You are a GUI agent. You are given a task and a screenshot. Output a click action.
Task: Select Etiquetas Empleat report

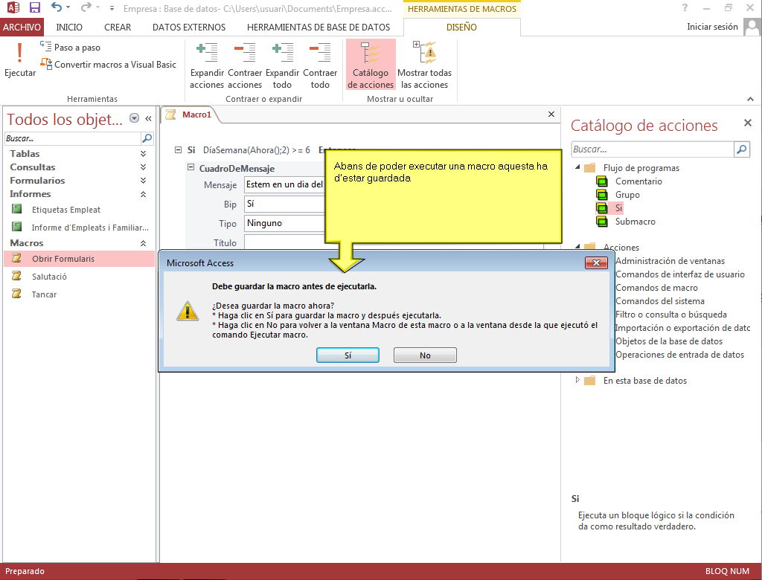(66, 210)
